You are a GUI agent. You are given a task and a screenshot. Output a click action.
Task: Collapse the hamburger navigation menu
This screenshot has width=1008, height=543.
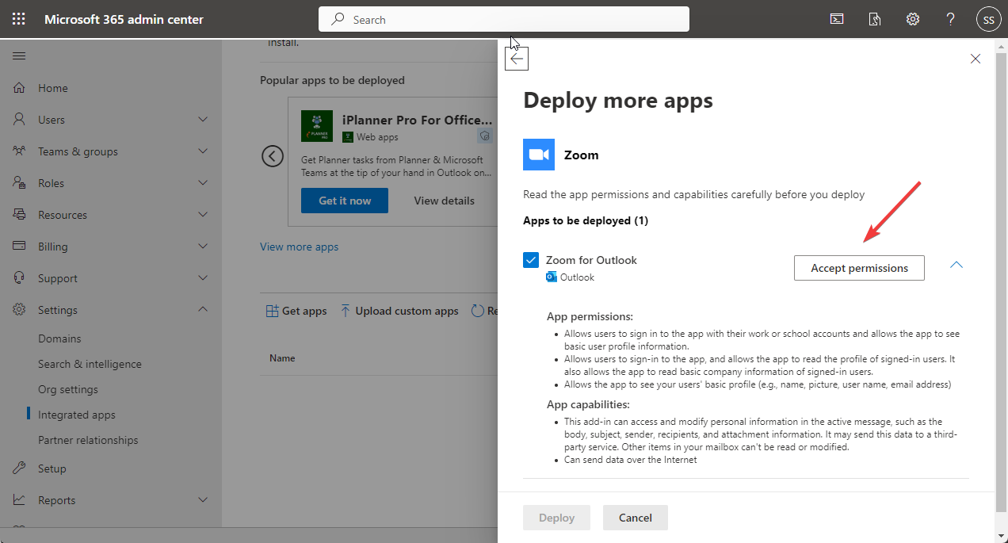click(x=19, y=56)
